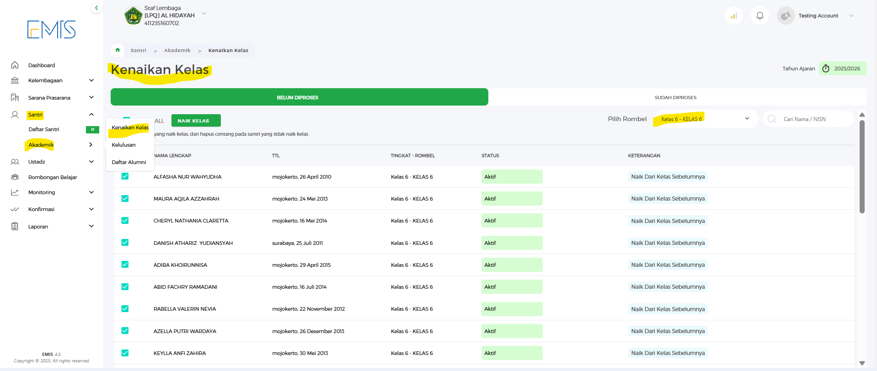Click the Laporan clipboard icon
This screenshot has width=877, height=371.
[15, 226]
